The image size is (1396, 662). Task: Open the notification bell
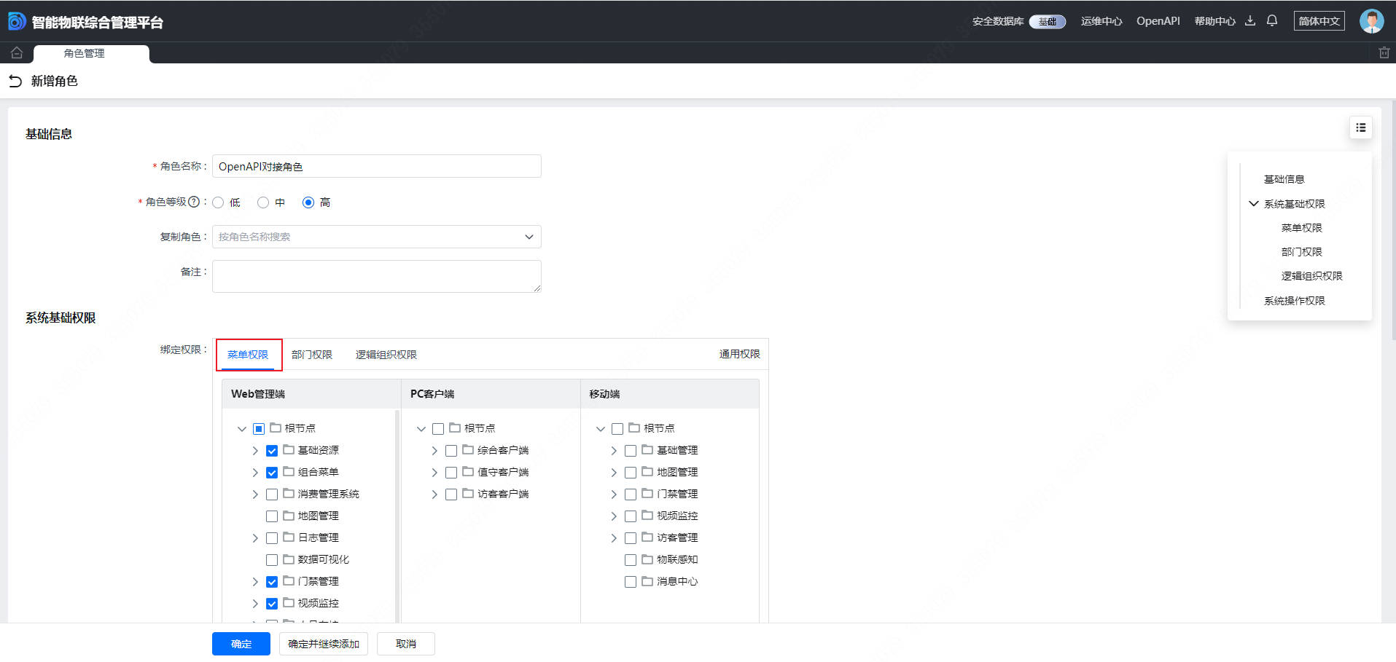click(1272, 21)
